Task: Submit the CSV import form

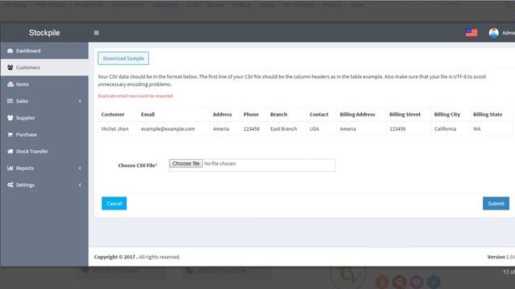Action: coord(496,203)
